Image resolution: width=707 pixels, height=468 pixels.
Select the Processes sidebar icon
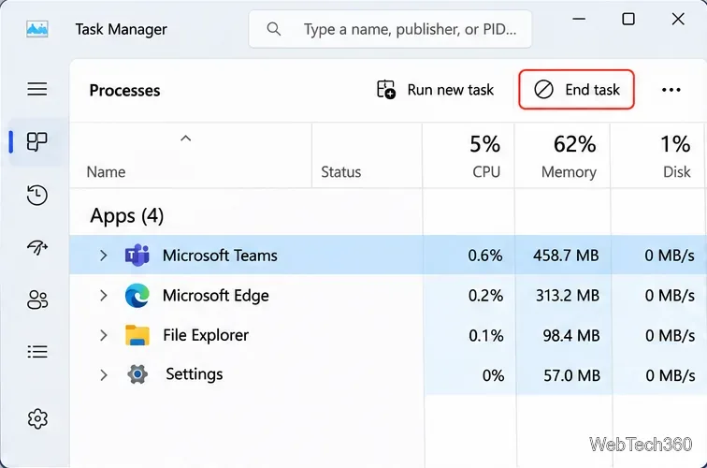37,141
